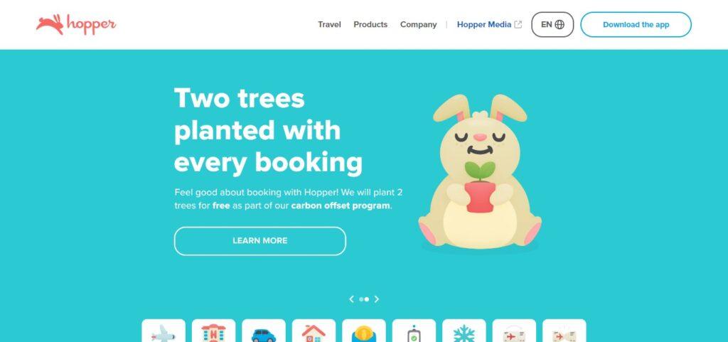Open the Products menu

point(370,25)
